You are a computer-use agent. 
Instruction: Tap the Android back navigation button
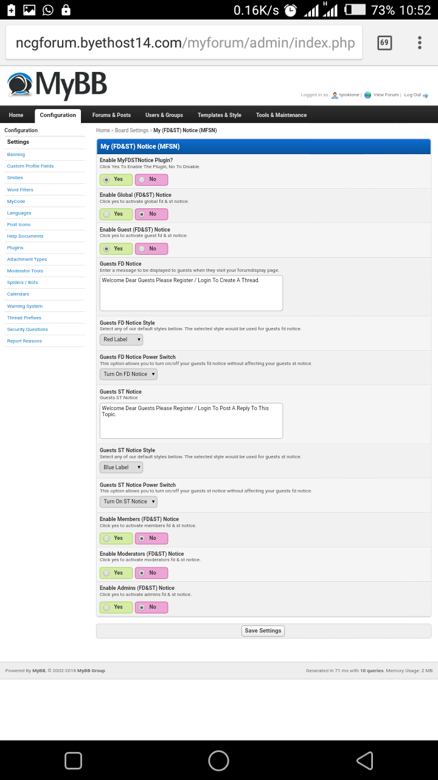tap(364, 760)
